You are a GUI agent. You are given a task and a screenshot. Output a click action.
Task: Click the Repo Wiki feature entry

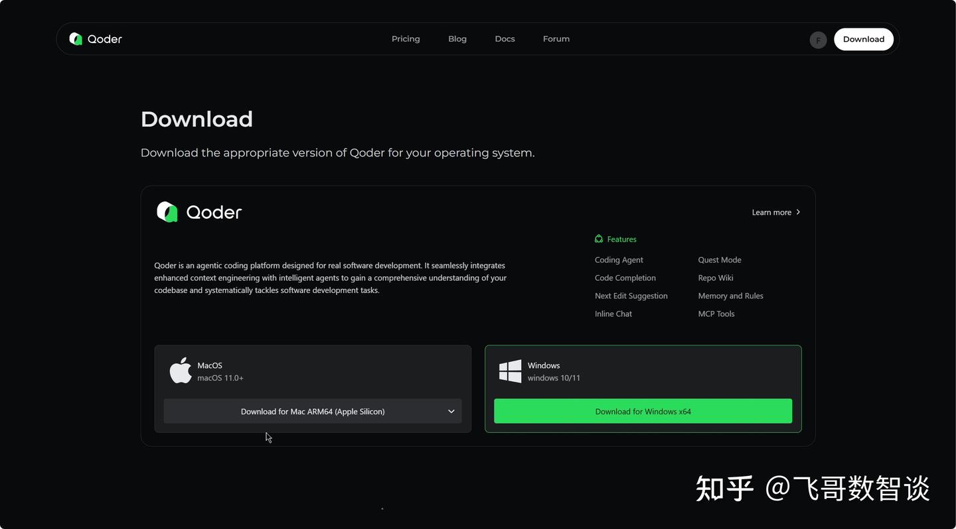tap(715, 278)
